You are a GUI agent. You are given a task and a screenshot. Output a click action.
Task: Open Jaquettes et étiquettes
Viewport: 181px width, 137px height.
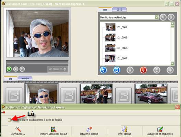click(160, 131)
